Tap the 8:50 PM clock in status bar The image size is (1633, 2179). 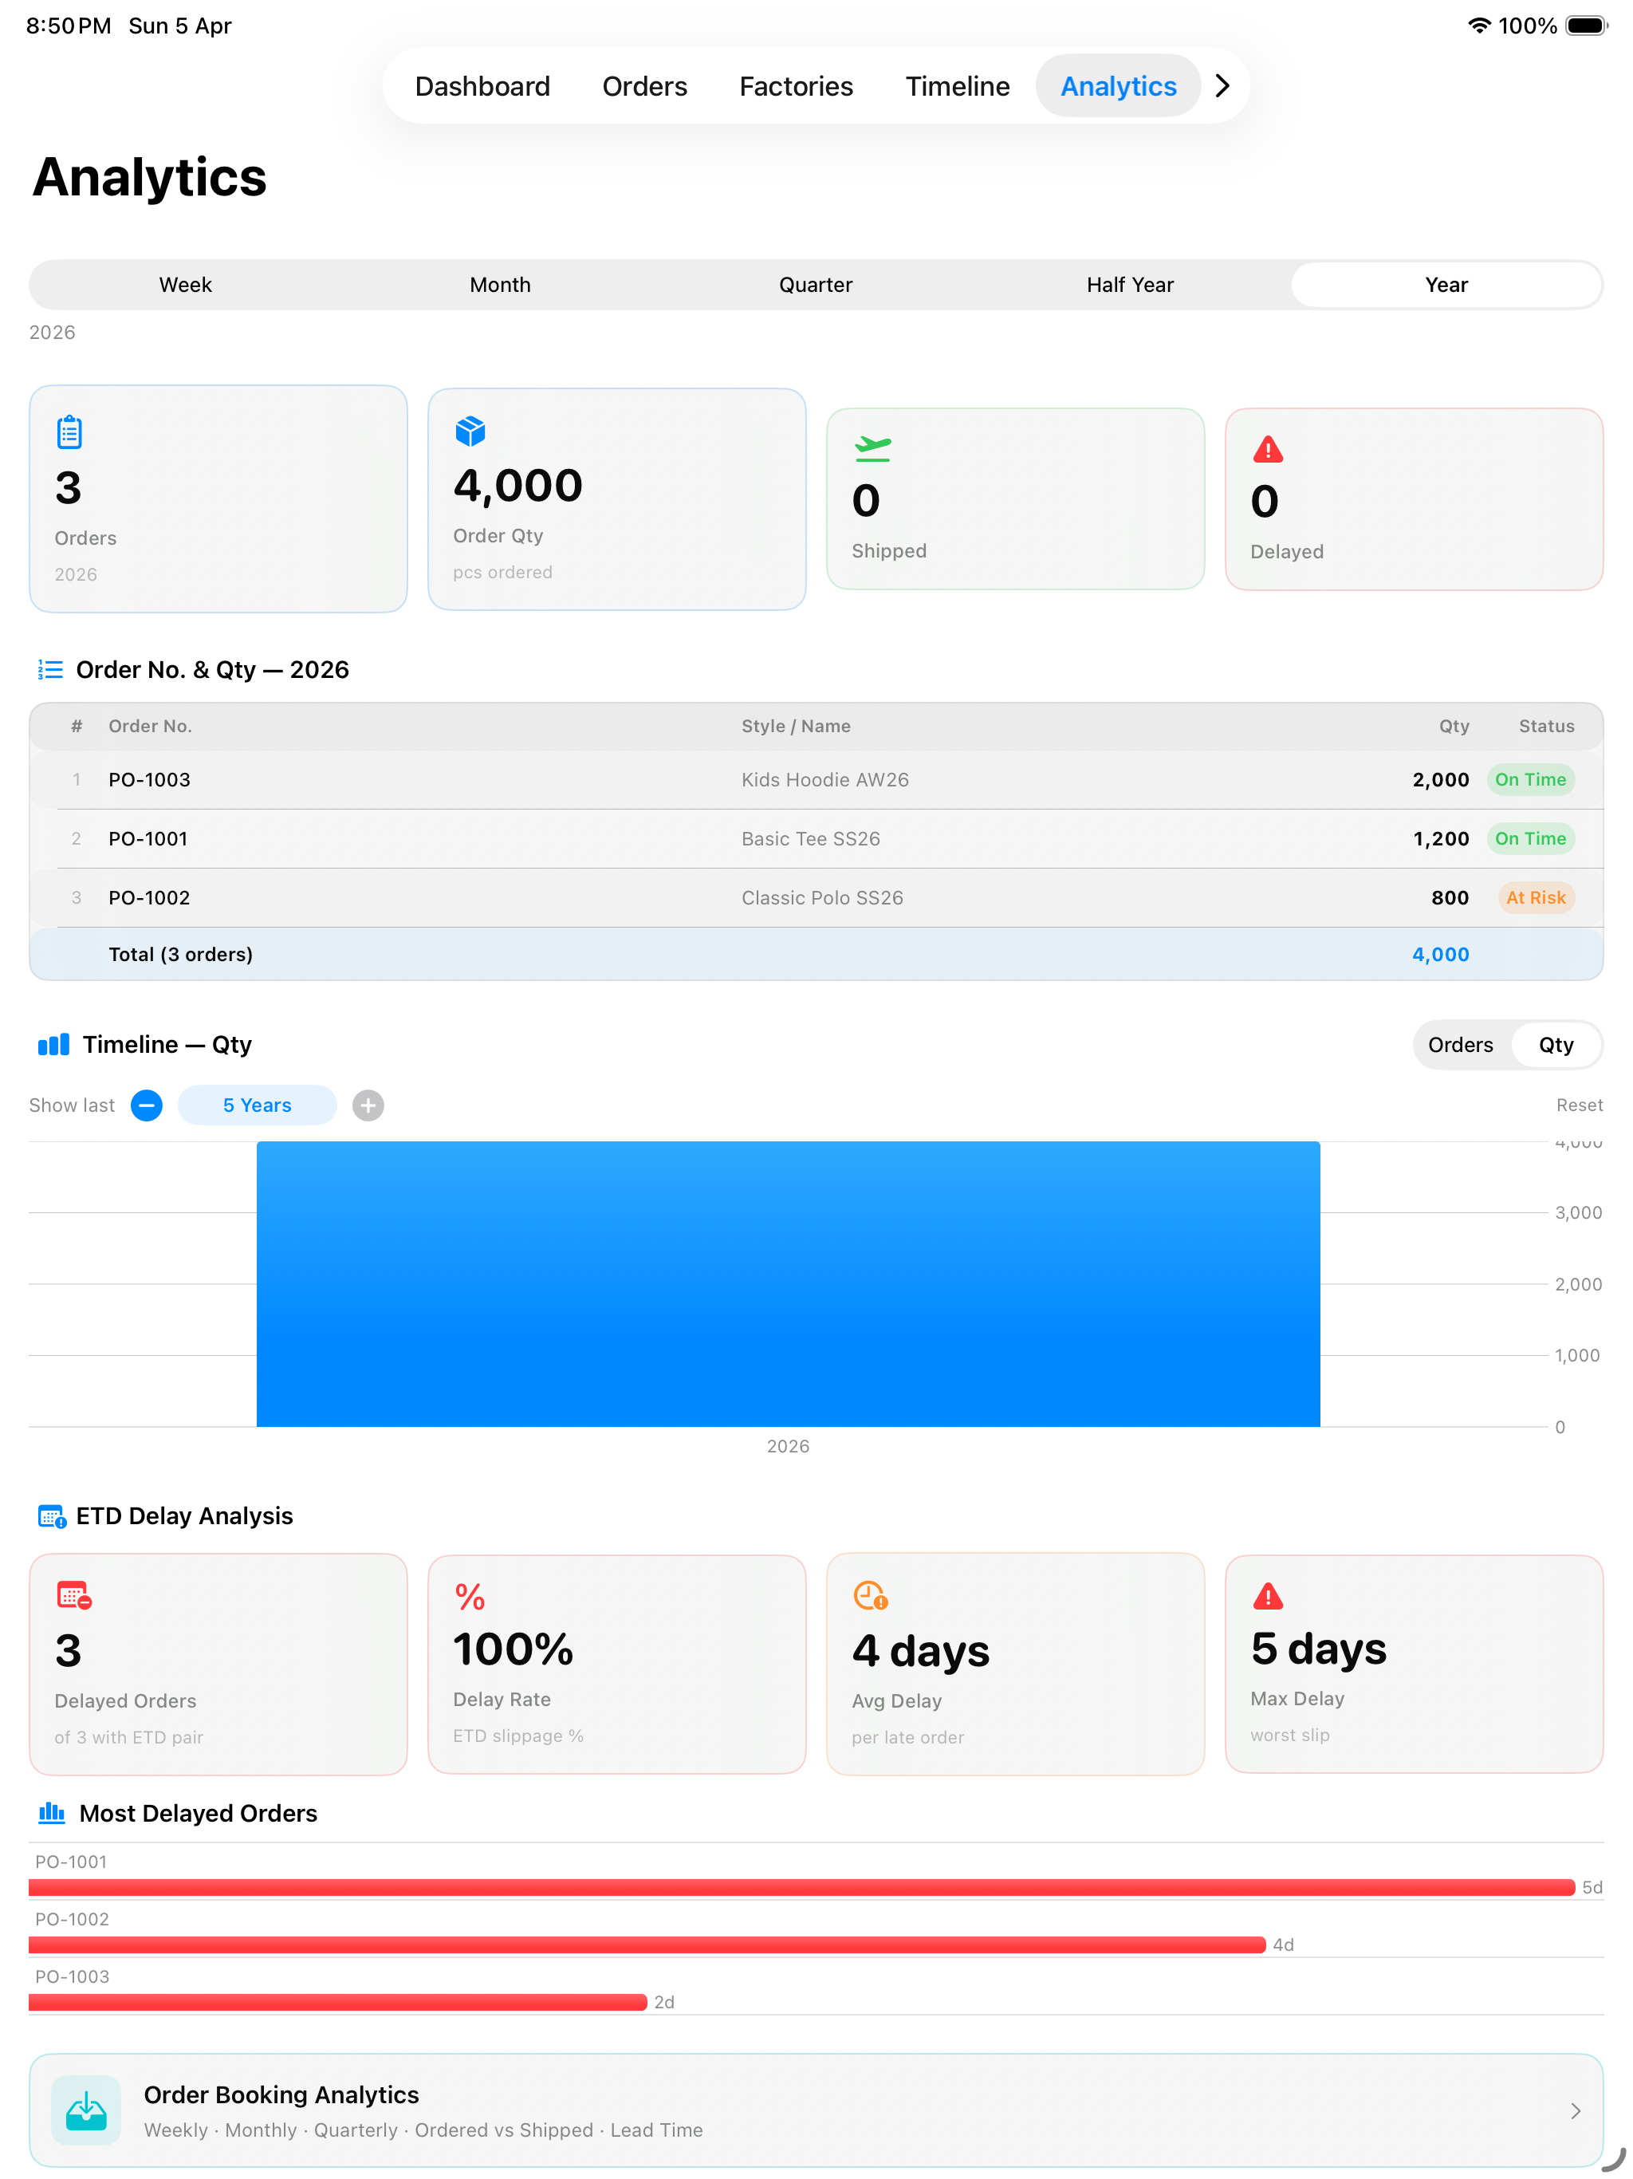tap(68, 26)
